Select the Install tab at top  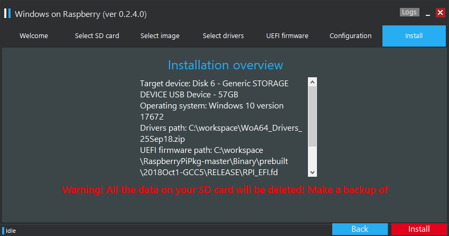click(x=414, y=36)
